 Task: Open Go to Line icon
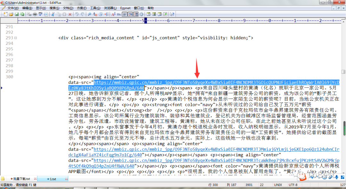(106, 14)
